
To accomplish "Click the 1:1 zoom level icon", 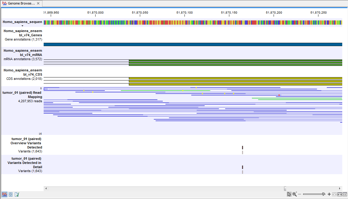I will [345, 194].
